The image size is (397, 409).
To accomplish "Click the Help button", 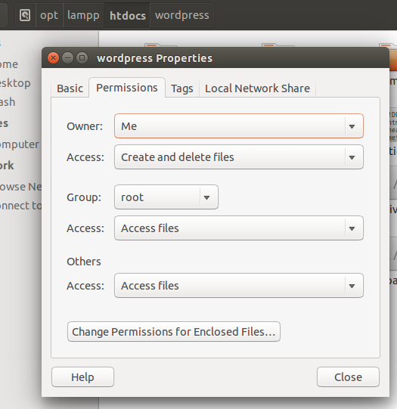I will 82,377.
